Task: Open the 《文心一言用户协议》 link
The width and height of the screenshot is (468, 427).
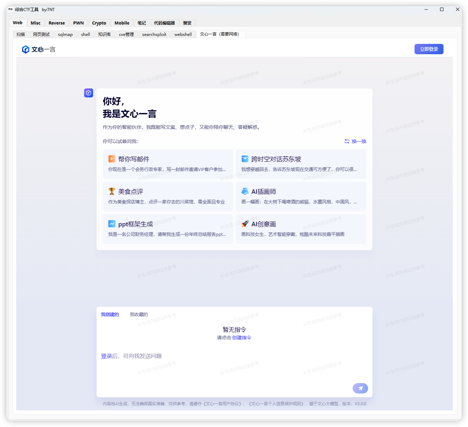Action: pos(222,404)
